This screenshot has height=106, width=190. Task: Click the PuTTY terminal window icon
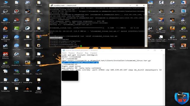pyautogui.click(x=52, y=5)
